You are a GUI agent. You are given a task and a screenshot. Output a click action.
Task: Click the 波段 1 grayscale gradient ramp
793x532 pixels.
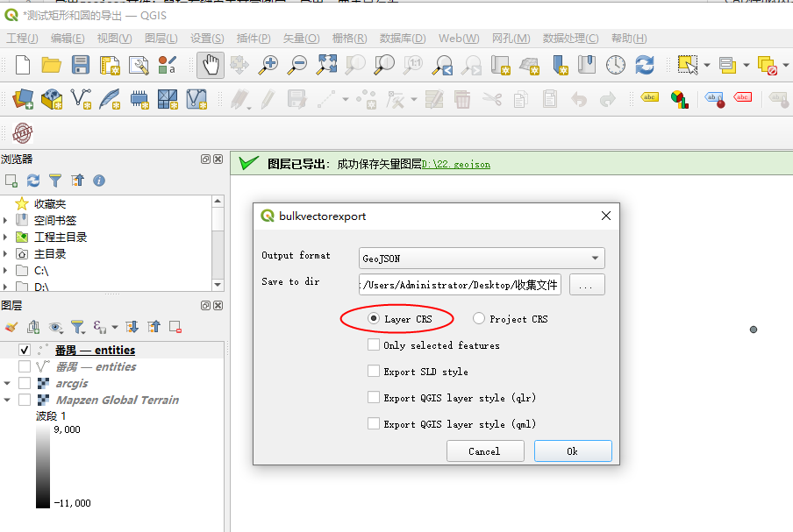pyautogui.click(x=43, y=466)
